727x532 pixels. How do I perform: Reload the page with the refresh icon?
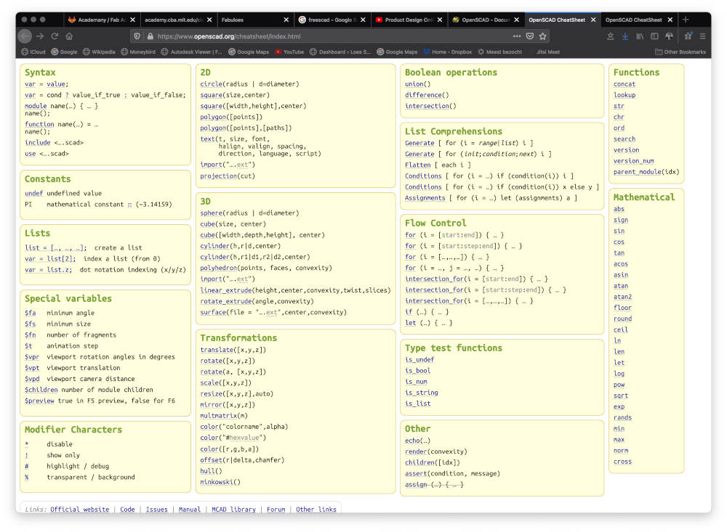[55, 36]
